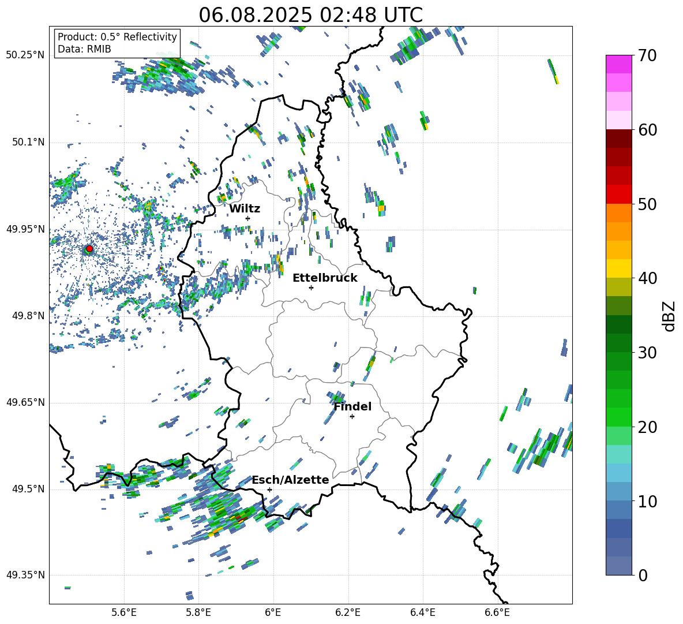
Task: Click the 10 tick label on colorbar
Action: 647,501
